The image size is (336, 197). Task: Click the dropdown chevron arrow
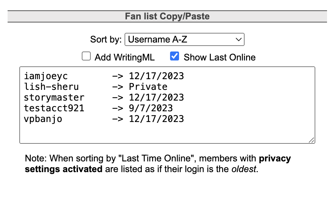[x=238, y=39]
